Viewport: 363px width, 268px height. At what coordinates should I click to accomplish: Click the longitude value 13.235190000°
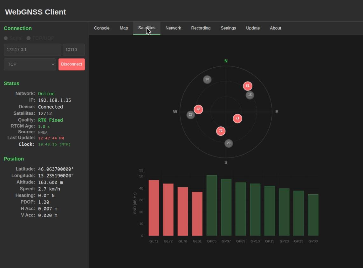[56, 176]
